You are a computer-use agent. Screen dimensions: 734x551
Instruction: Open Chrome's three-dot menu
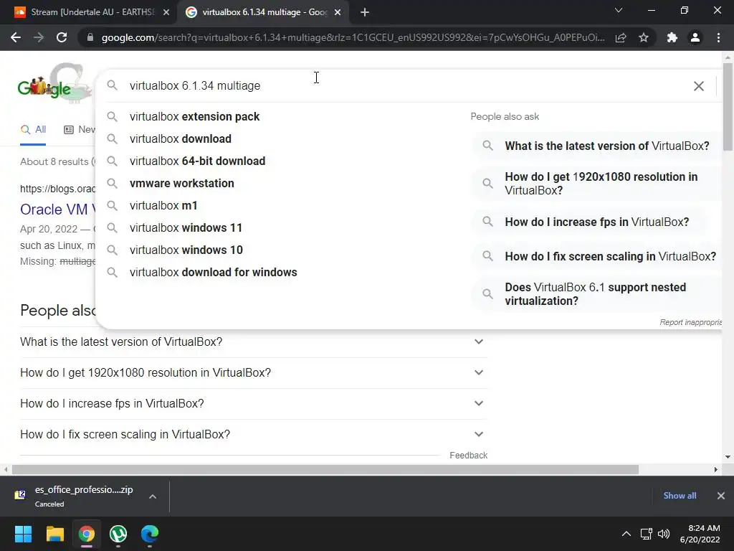tap(718, 37)
